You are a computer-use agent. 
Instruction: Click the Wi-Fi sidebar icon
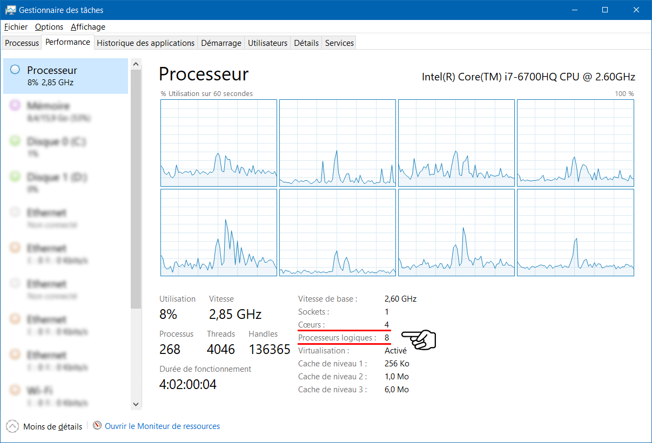click(x=15, y=390)
